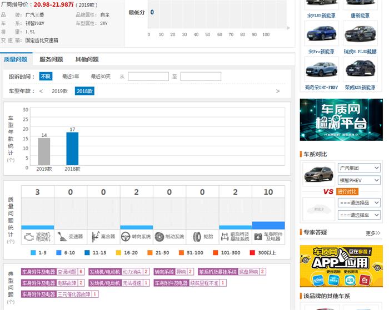Image resolution: width=389 pixels, height=310 pixels.
Task: Open the 宋Pro新能源 car thumbnail
Action: [x=322, y=33]
